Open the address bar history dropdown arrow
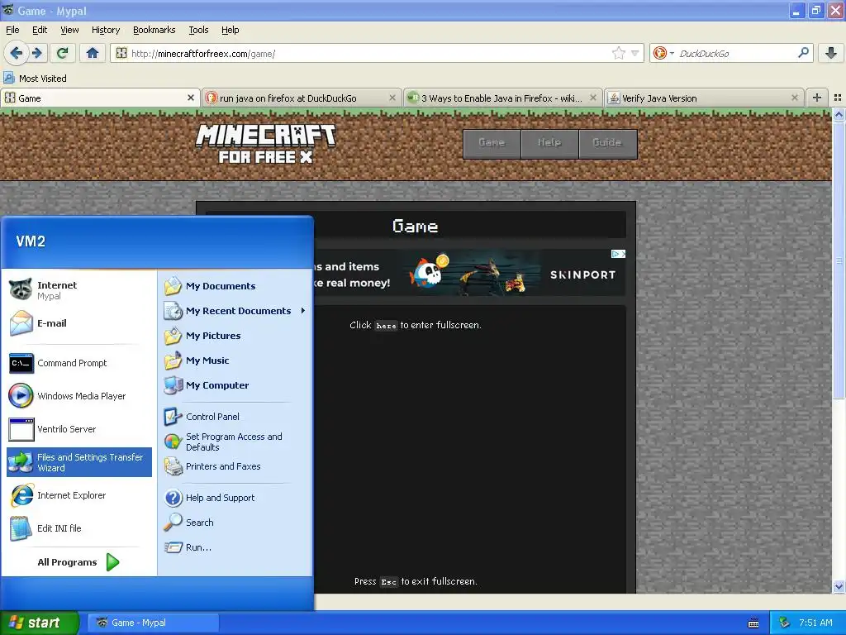 635,53
